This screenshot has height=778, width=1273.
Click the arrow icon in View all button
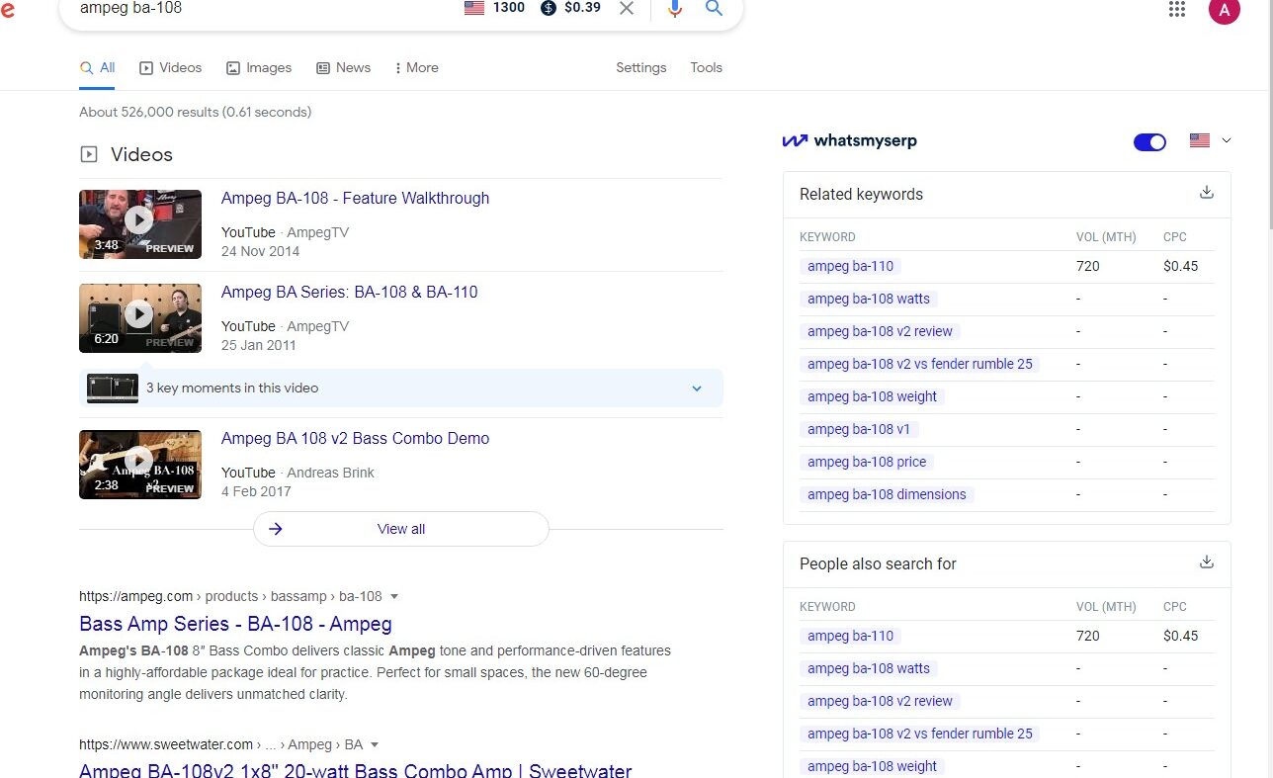click(x=276, y=529)
